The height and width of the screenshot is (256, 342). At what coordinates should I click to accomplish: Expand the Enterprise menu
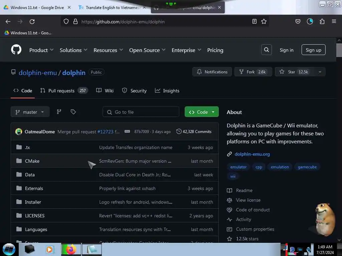(186, 50)
